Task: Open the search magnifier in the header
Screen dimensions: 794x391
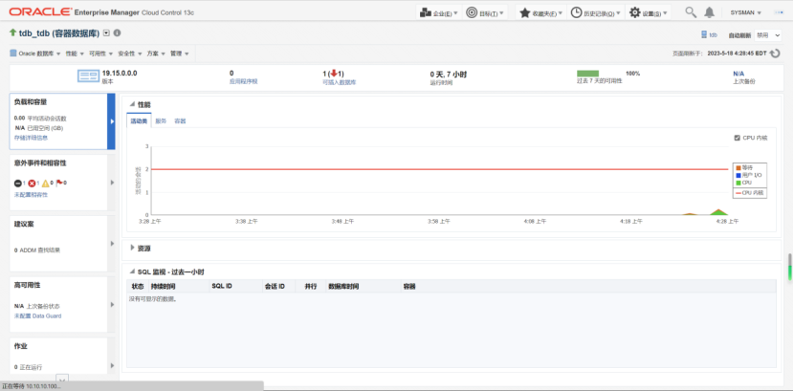Action: (691, 12)
